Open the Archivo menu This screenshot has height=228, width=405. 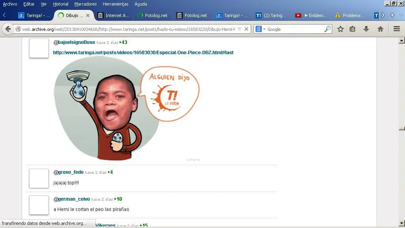tap(10, 4)
